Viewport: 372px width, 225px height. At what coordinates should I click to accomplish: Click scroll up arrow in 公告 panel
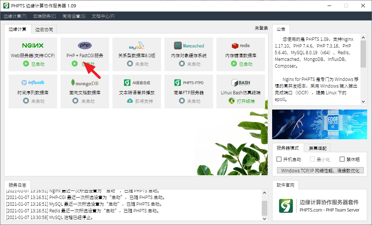[x=363, y=37]
